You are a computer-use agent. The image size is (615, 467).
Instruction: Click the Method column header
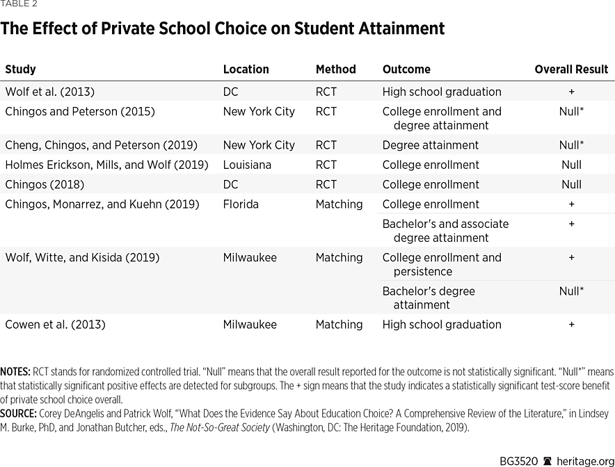coord(335,69)
